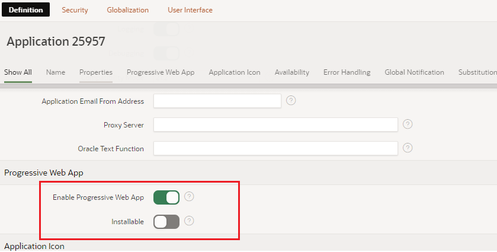497x252 pixels.
Task: Jump to the Name section
Action: [56, 72]
